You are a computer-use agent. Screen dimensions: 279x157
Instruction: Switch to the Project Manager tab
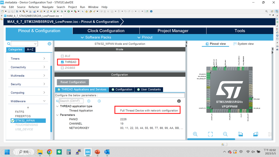coord(173,31)
